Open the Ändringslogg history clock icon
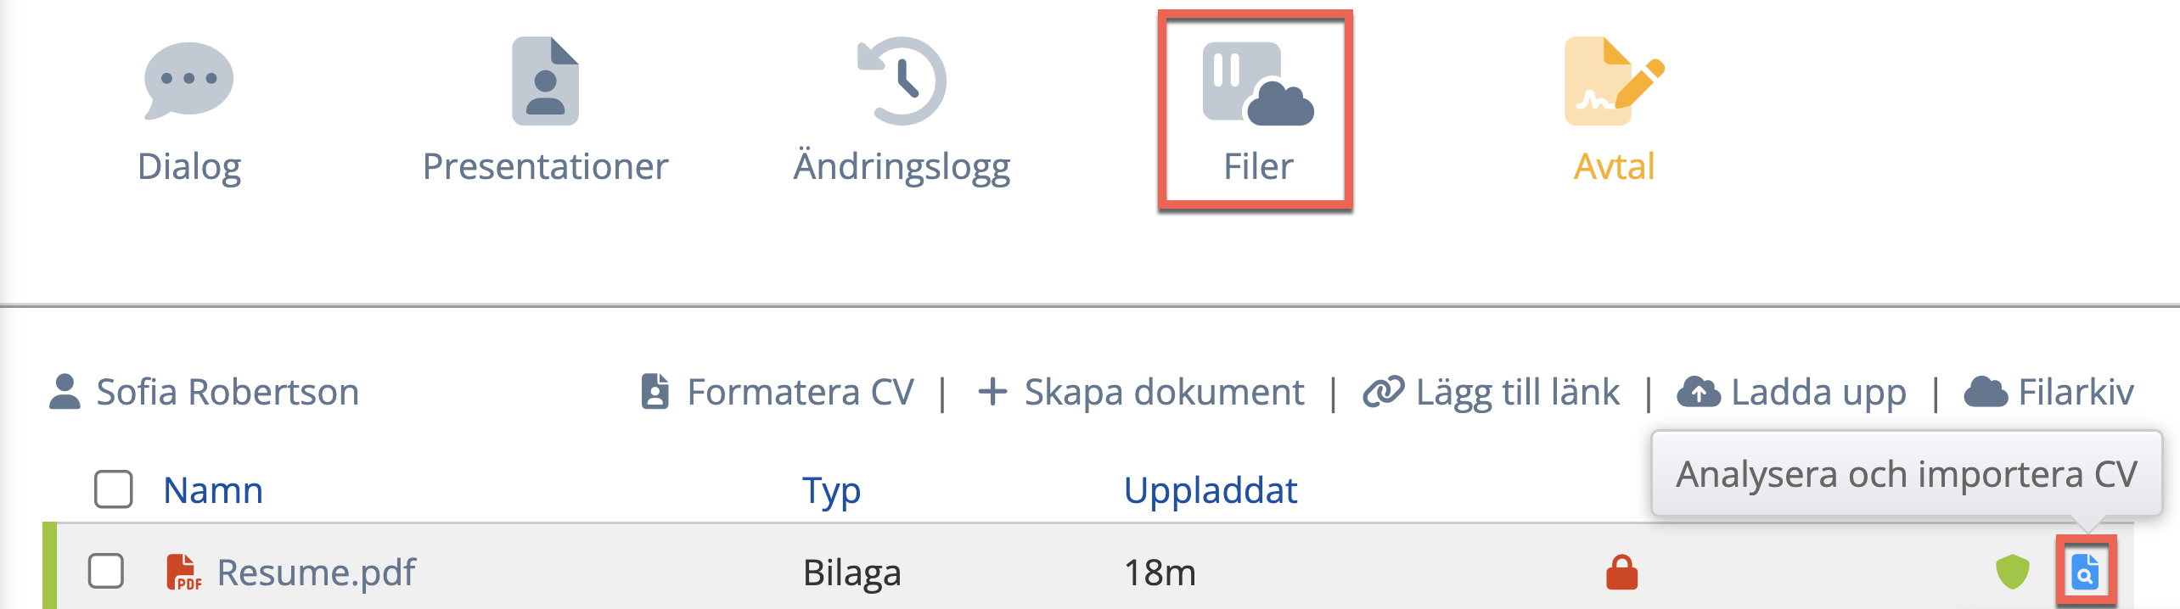The image size is (2180, 609). point(902,81)
